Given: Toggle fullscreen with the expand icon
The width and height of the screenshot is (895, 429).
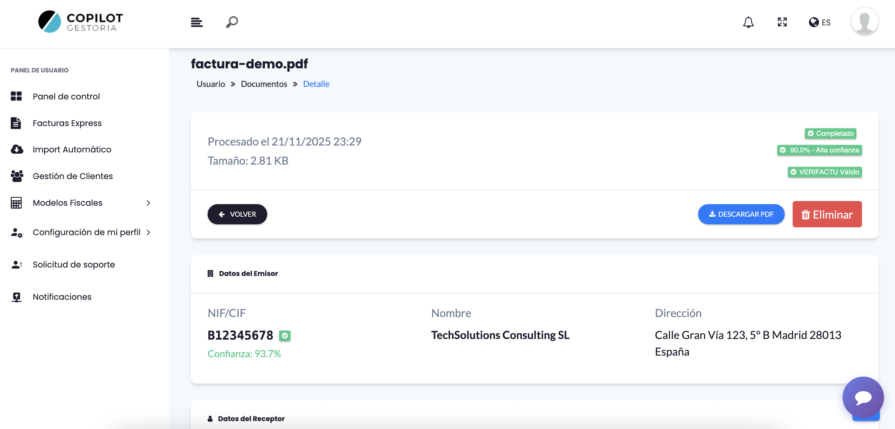Looking at the screenshot, I should (782, 22).
